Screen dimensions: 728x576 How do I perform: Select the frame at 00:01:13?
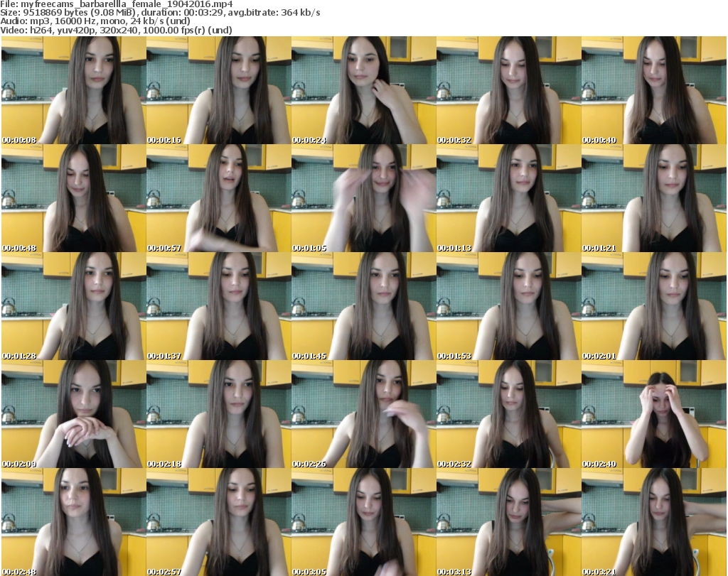coord(509,198)
